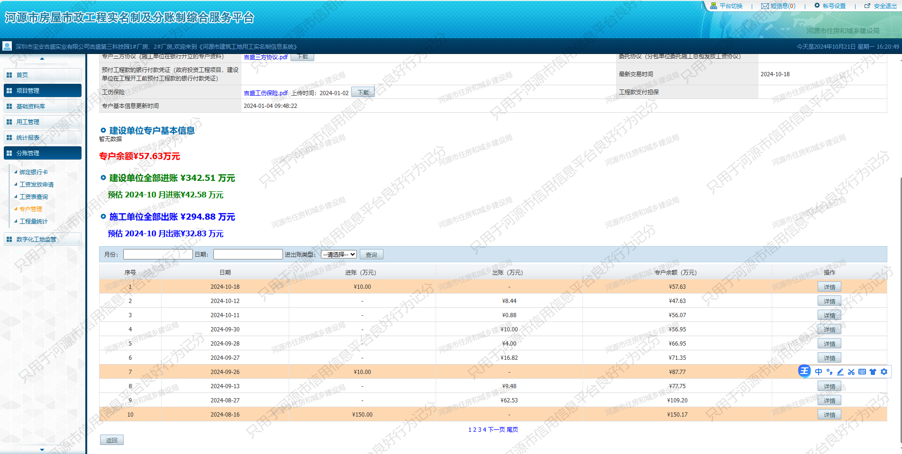Viewport: 902px width, 454px height.
Task: Open 详情 for 2024-09-30 row
Action: [x=829, y=329]
